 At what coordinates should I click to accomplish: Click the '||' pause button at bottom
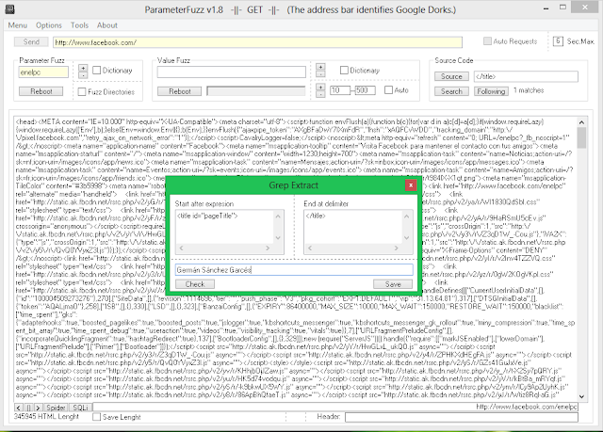coord(28,407)
